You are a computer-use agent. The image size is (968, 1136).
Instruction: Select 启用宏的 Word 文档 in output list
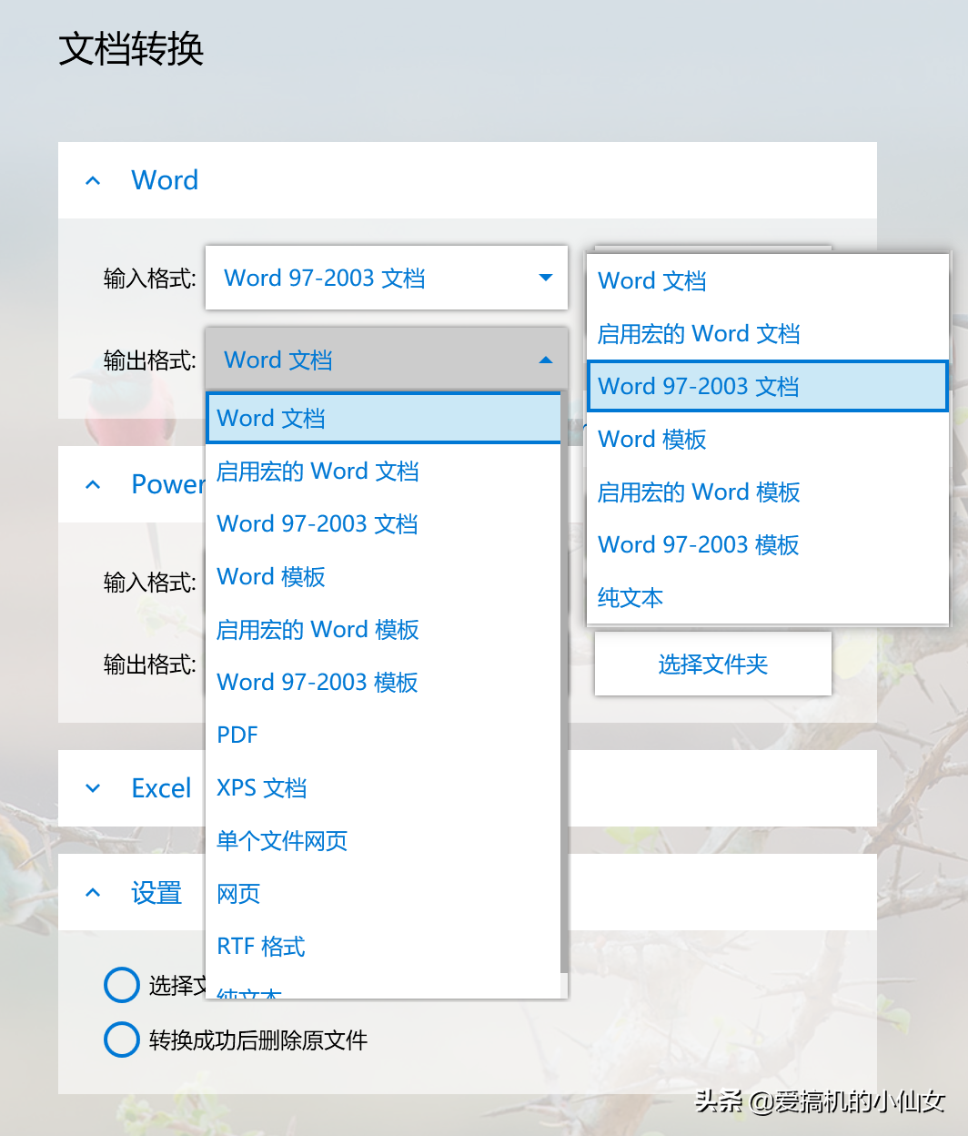(384, 471)
